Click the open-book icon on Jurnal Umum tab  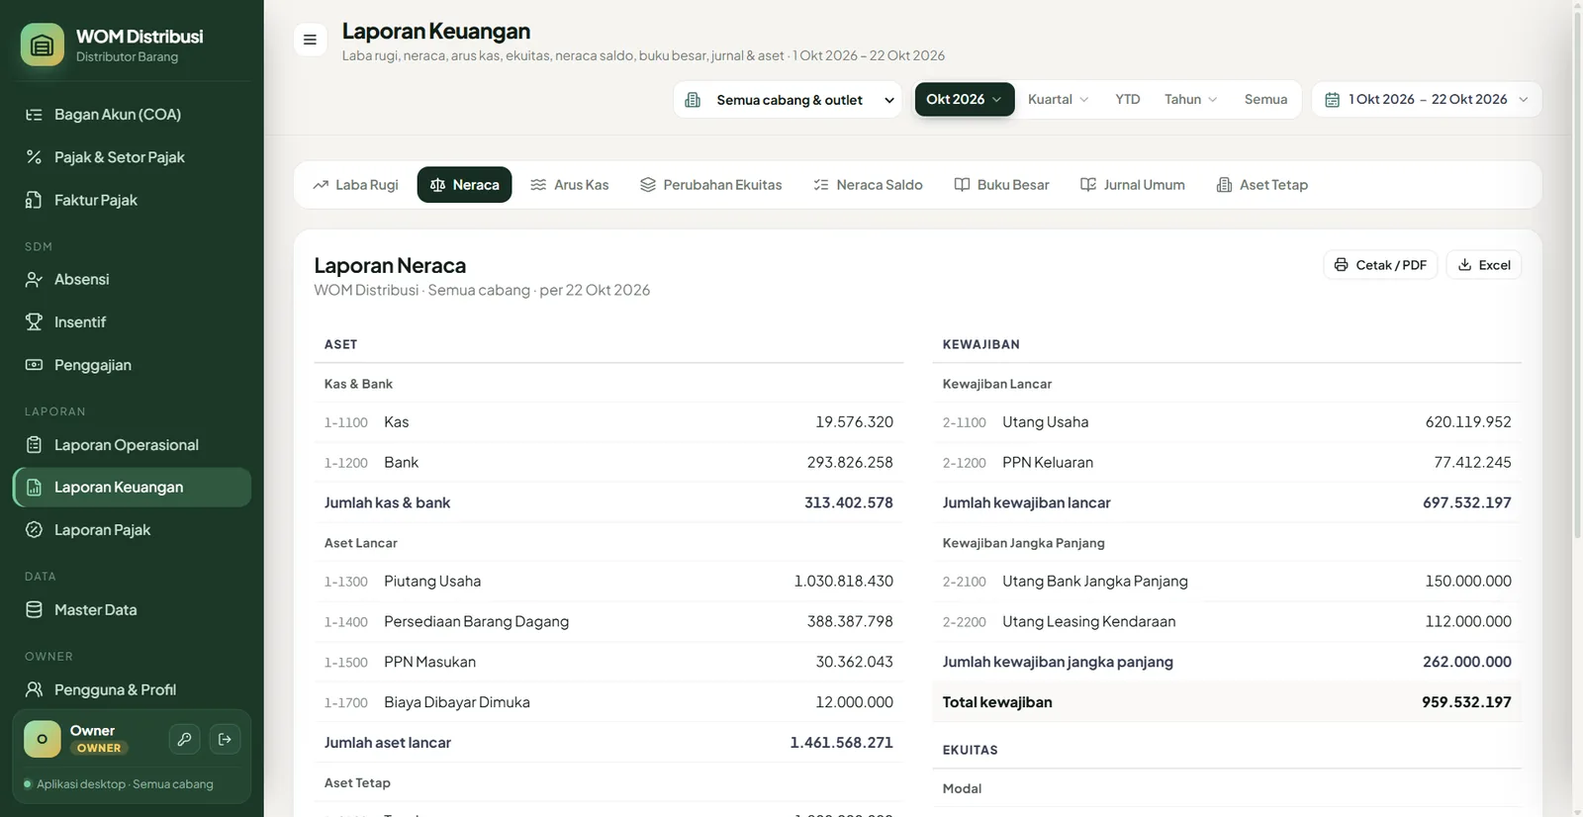coord(1088,185)
